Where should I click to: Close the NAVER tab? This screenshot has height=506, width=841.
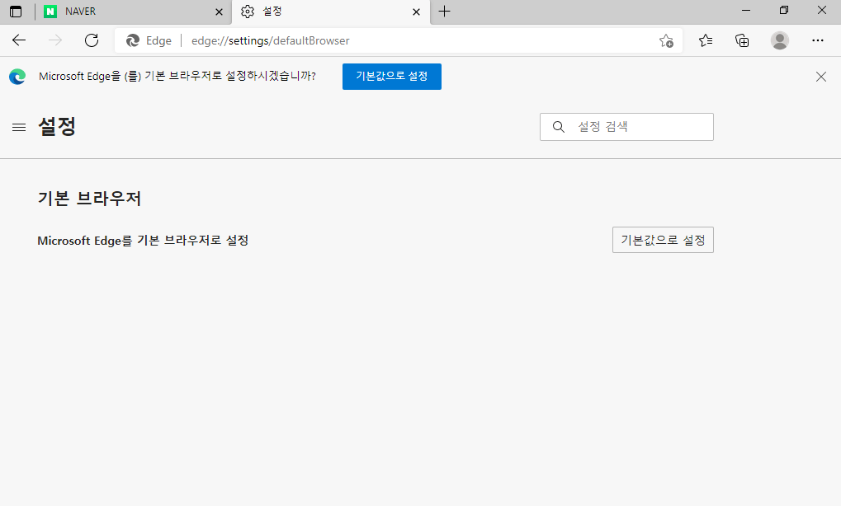click(x=219, y=12)
